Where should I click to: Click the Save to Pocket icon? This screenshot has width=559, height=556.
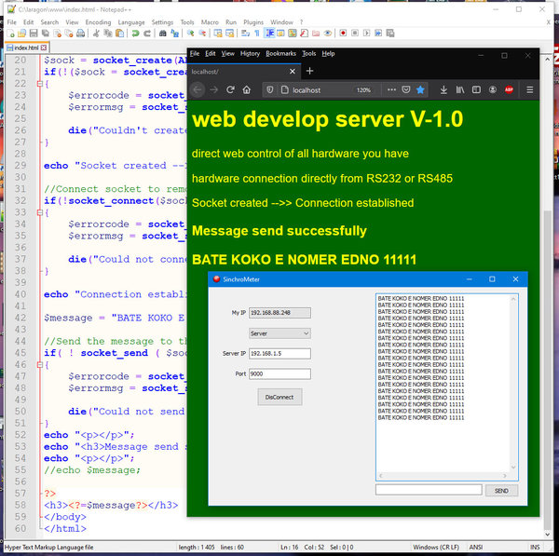405,89
